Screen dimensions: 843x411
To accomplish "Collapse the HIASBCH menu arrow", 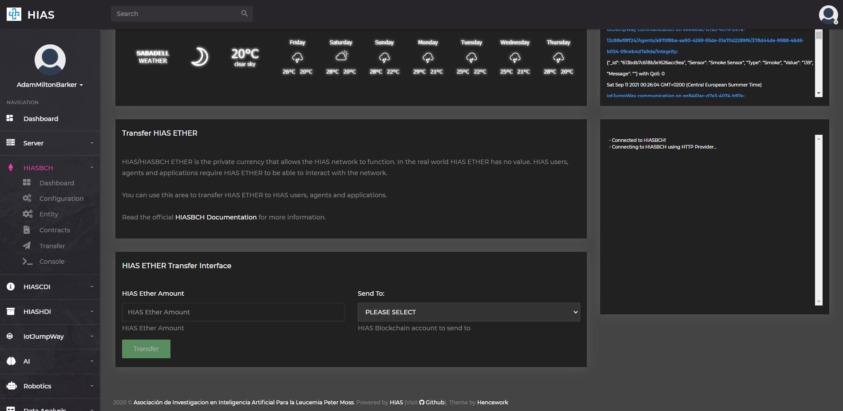I will [x=92, y=168].
